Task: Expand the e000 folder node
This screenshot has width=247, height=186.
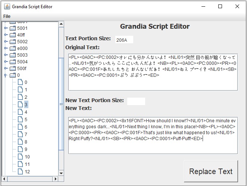Action: 6,48
